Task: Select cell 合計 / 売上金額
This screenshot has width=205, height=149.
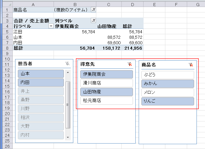Action: 33,21
